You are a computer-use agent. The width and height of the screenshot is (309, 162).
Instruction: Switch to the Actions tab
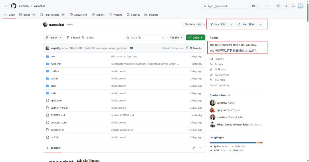point(98,15)
